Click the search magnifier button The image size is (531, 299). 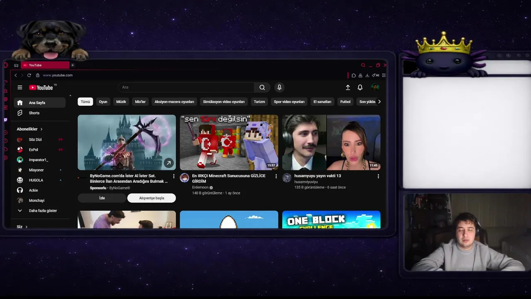[x=262, y=87]
